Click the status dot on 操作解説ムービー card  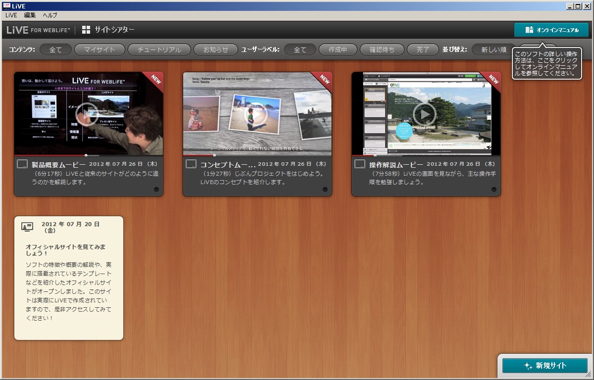(x=494, y=190)
